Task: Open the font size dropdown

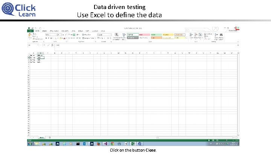Action: click(x=61, y=35)
